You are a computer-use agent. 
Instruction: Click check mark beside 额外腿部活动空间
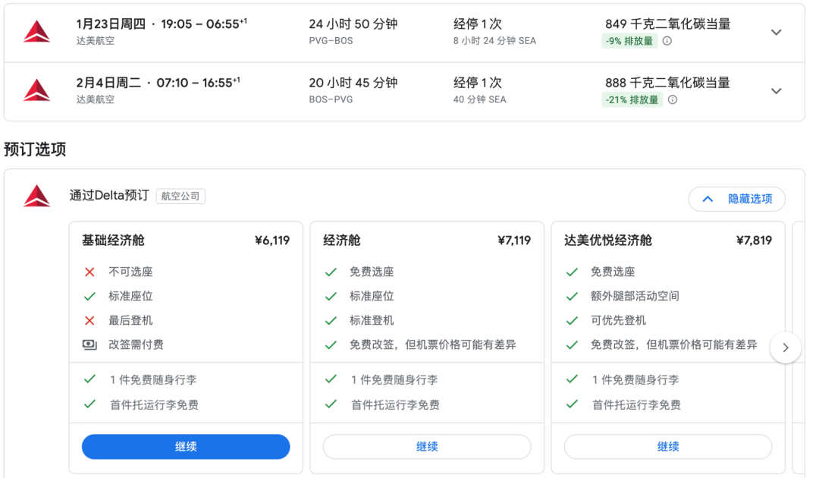572,296
